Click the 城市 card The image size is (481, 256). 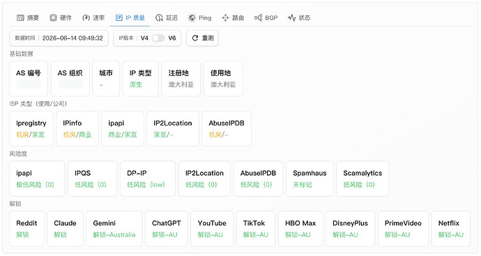[106, 79]
